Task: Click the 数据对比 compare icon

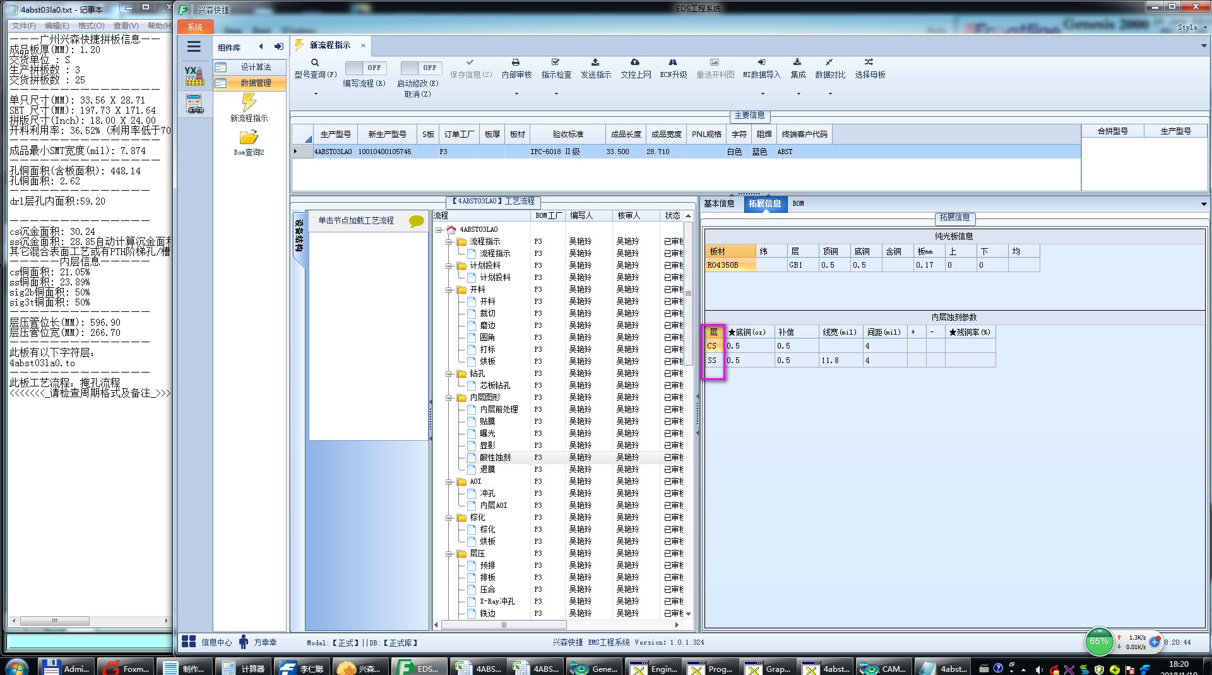Action: [829, 63]
